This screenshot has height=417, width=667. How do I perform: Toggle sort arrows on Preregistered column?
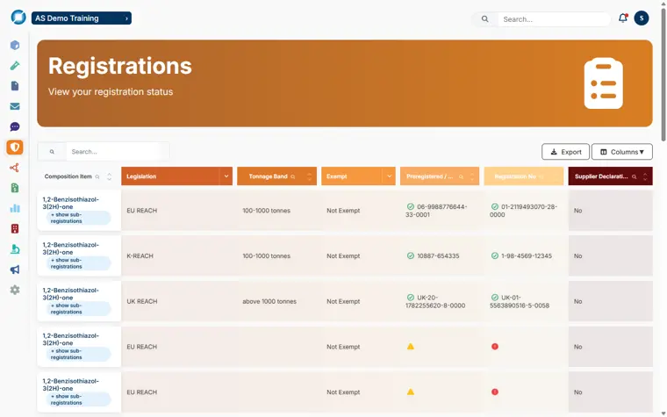click(472, 176)
